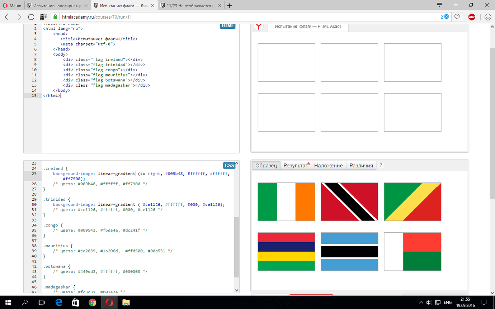Open the Opera Меню button
Viewport: 495px width, 309px height.
coord(12,5)
